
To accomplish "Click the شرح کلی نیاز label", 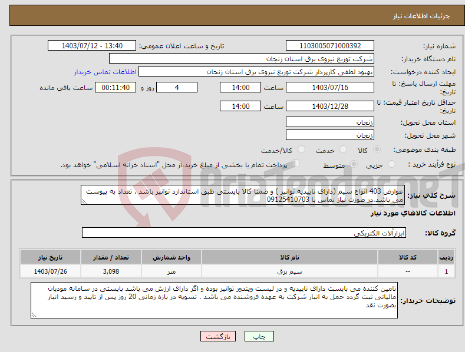I will point(431,195).
